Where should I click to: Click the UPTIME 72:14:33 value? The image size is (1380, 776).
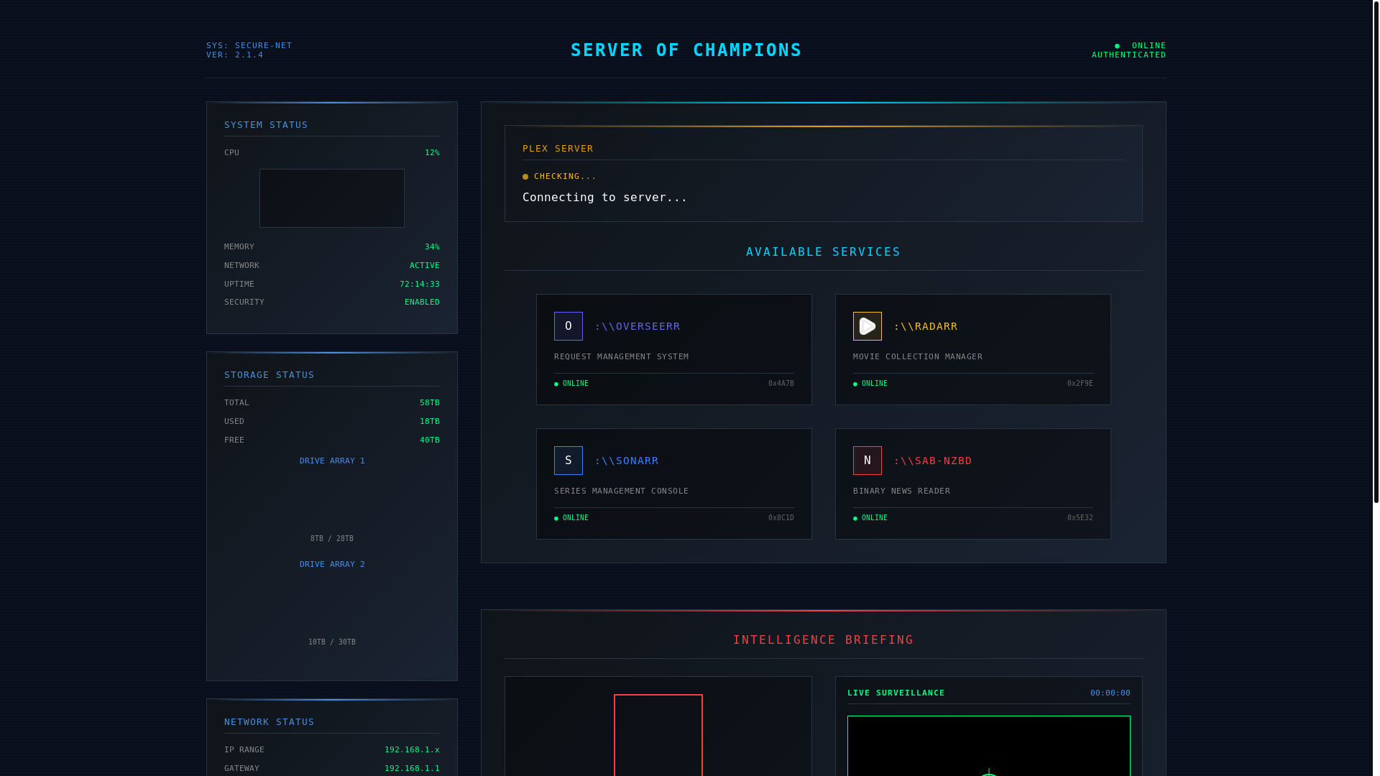(420, 285)
